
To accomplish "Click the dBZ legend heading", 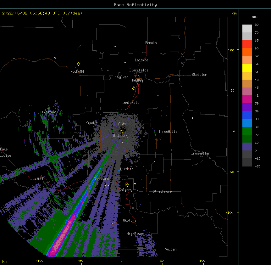I will pyautogui.click(x=255, y=17).
